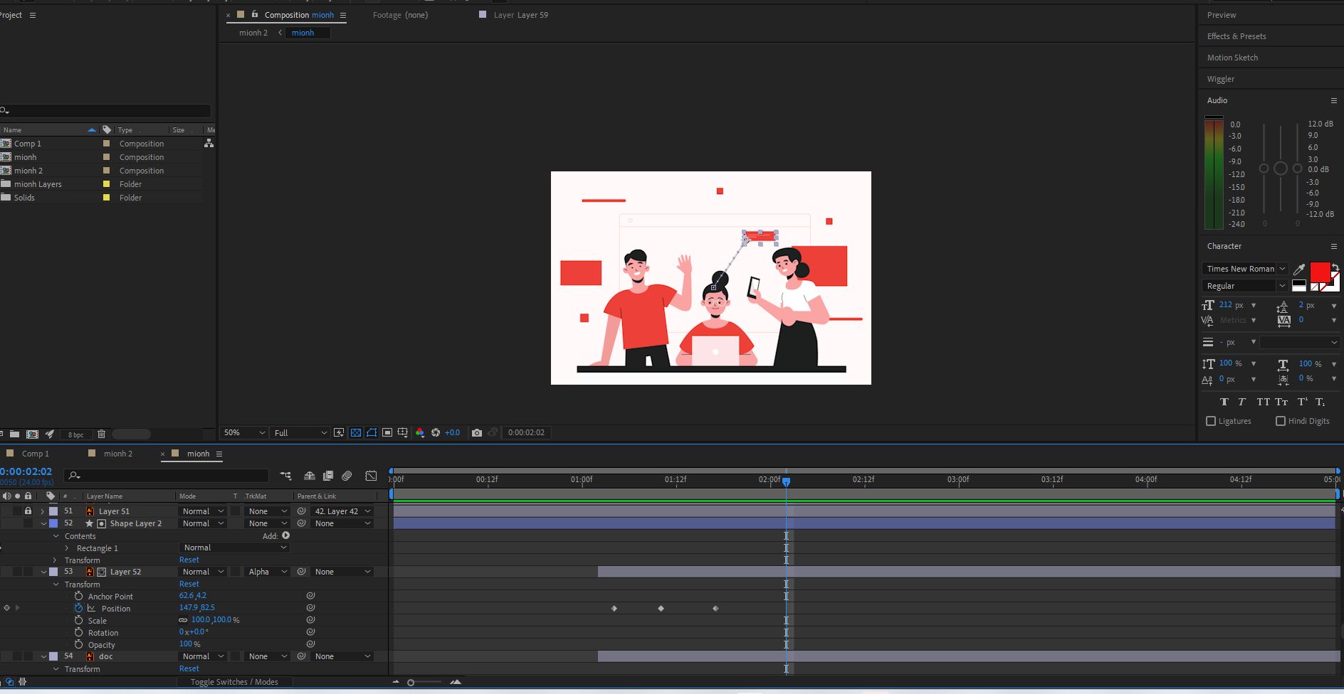Screen dimensions: 1344x694
Task: Click the Frame Blending icon in timeline
Action: coord(328,476)
